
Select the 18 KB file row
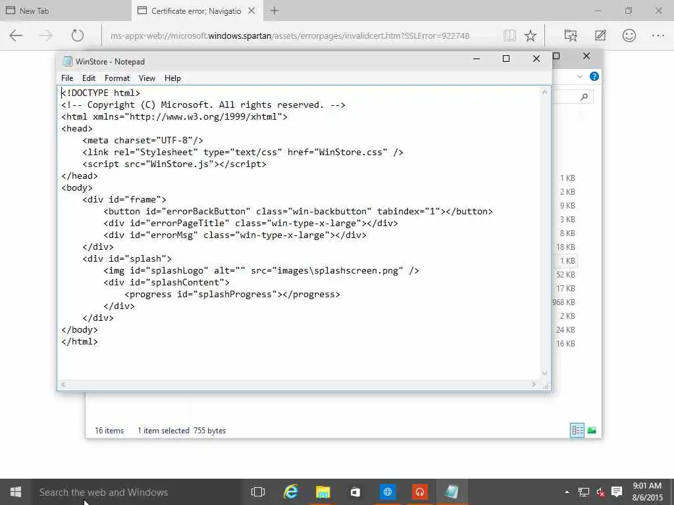point(565,247)
